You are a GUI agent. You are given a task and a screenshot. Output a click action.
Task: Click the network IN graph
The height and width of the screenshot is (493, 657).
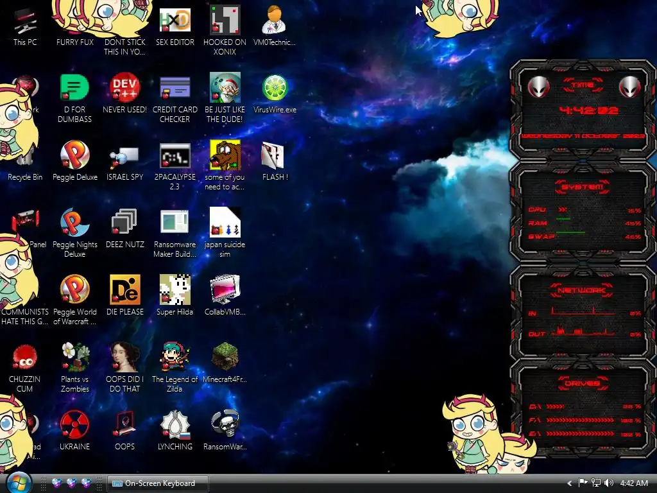click(583, 311)
